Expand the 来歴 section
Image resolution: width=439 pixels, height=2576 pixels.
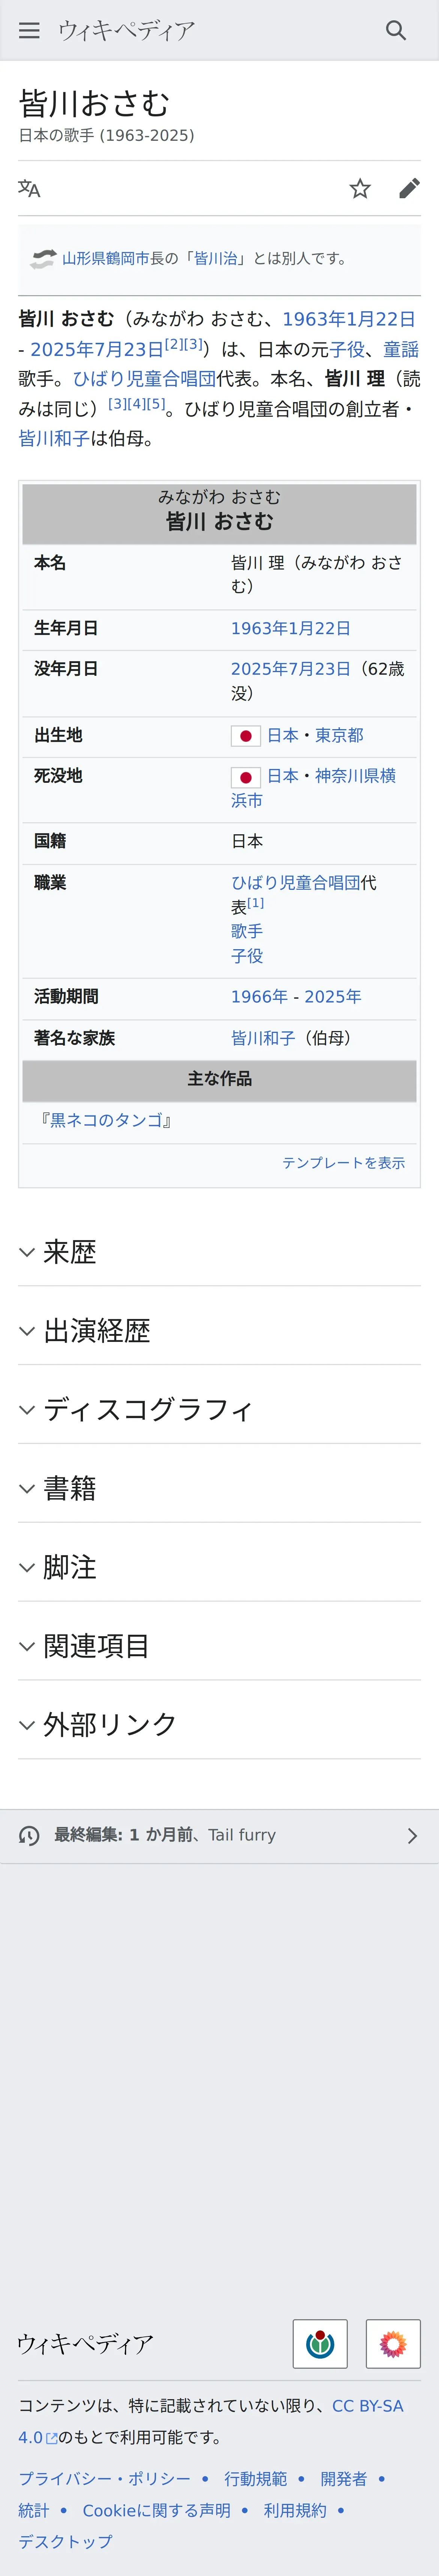[219, 1252]
